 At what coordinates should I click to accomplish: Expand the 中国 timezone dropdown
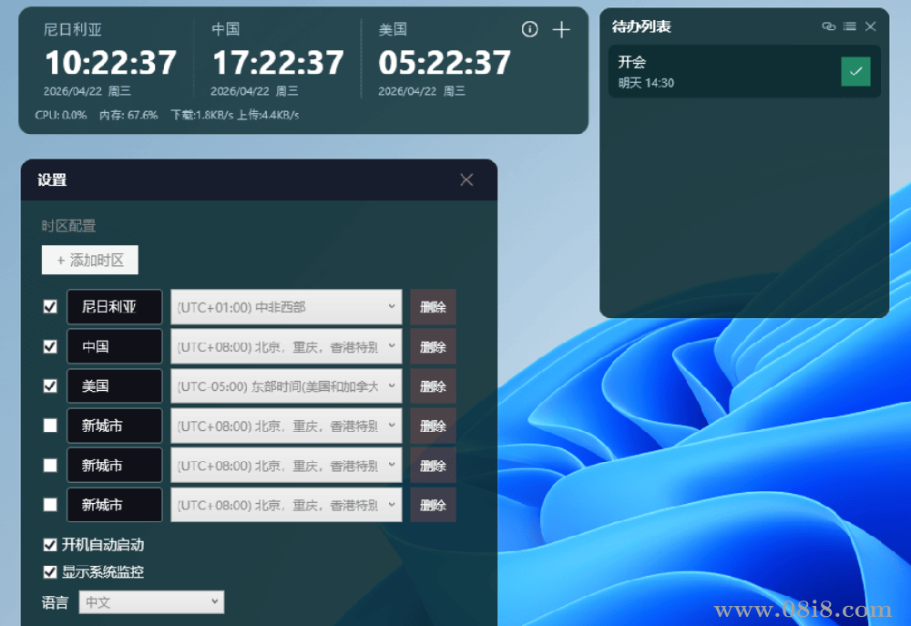click(x=286, y=346)
